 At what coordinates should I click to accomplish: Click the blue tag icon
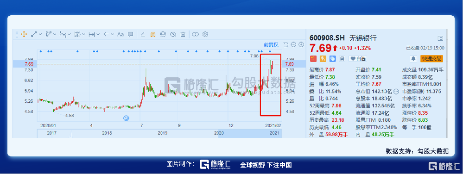[x=332, y=59]
